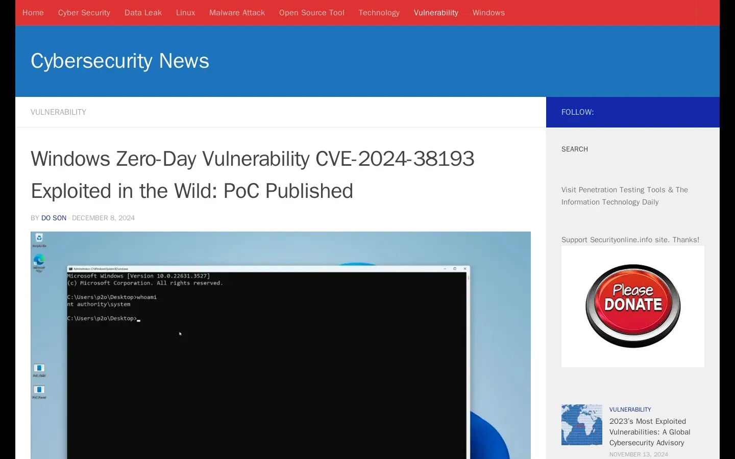This screenshot has width=735, height=459.
Task: Click the Cybersecurity News site title
Action: point(120,61)
